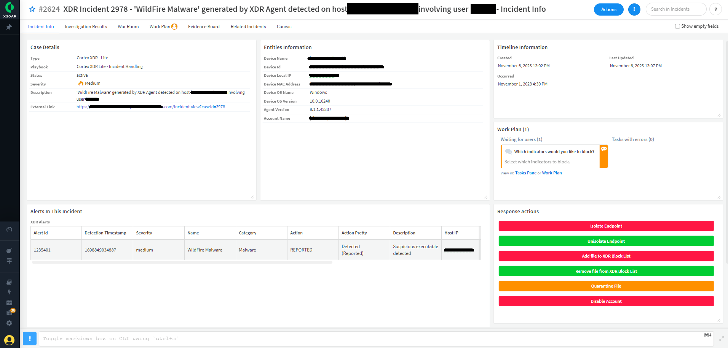
Task: Star incident #2624 as favorite
Action: (32, 9)
